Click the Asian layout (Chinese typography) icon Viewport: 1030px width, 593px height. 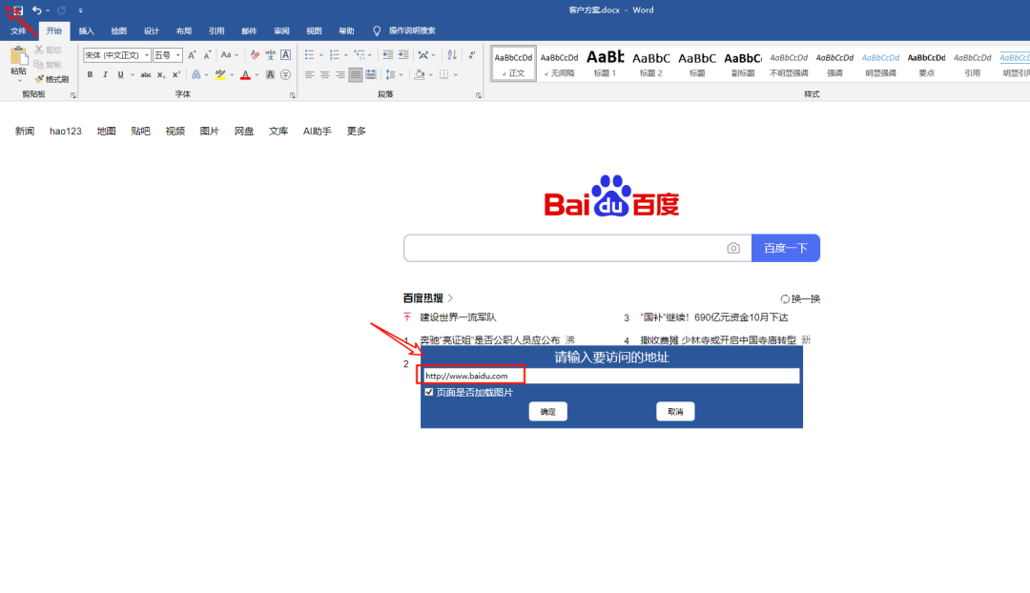(x=423, y=55)
